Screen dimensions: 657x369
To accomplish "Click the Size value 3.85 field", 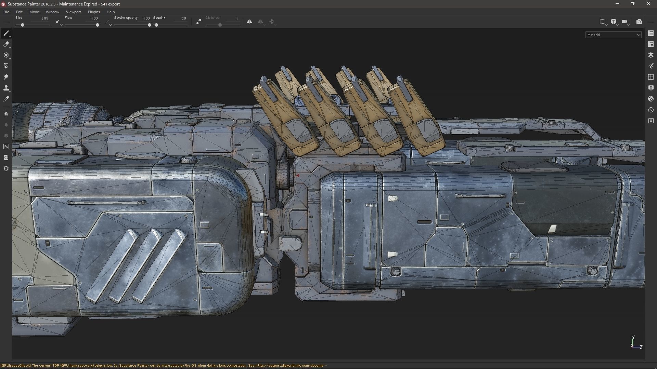I will point(44,18).
